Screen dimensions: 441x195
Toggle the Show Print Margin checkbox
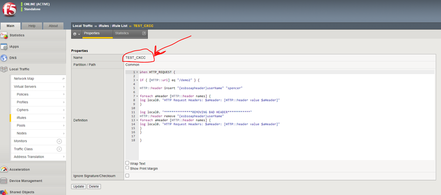(x=128, y=168)
